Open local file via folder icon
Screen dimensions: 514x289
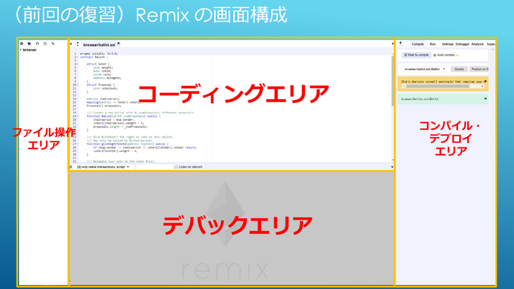[x=30, y=43]
